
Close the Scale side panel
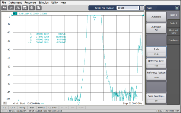coord(177,8)
